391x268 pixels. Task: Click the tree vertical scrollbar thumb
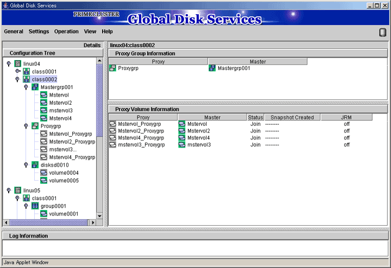(100, 100)
